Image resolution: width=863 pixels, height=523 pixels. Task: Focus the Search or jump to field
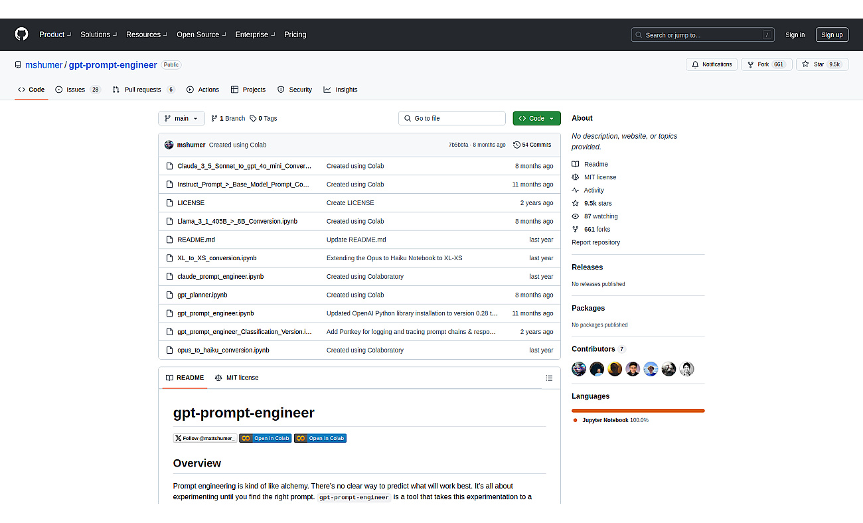(x=703, y=35)
